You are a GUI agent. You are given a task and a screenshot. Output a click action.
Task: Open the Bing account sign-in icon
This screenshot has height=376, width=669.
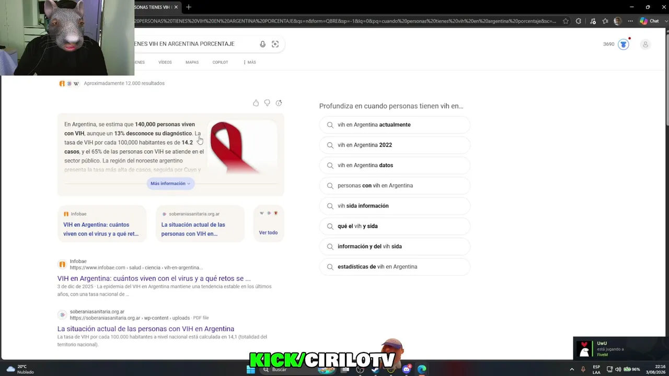[x=645, y=44]
